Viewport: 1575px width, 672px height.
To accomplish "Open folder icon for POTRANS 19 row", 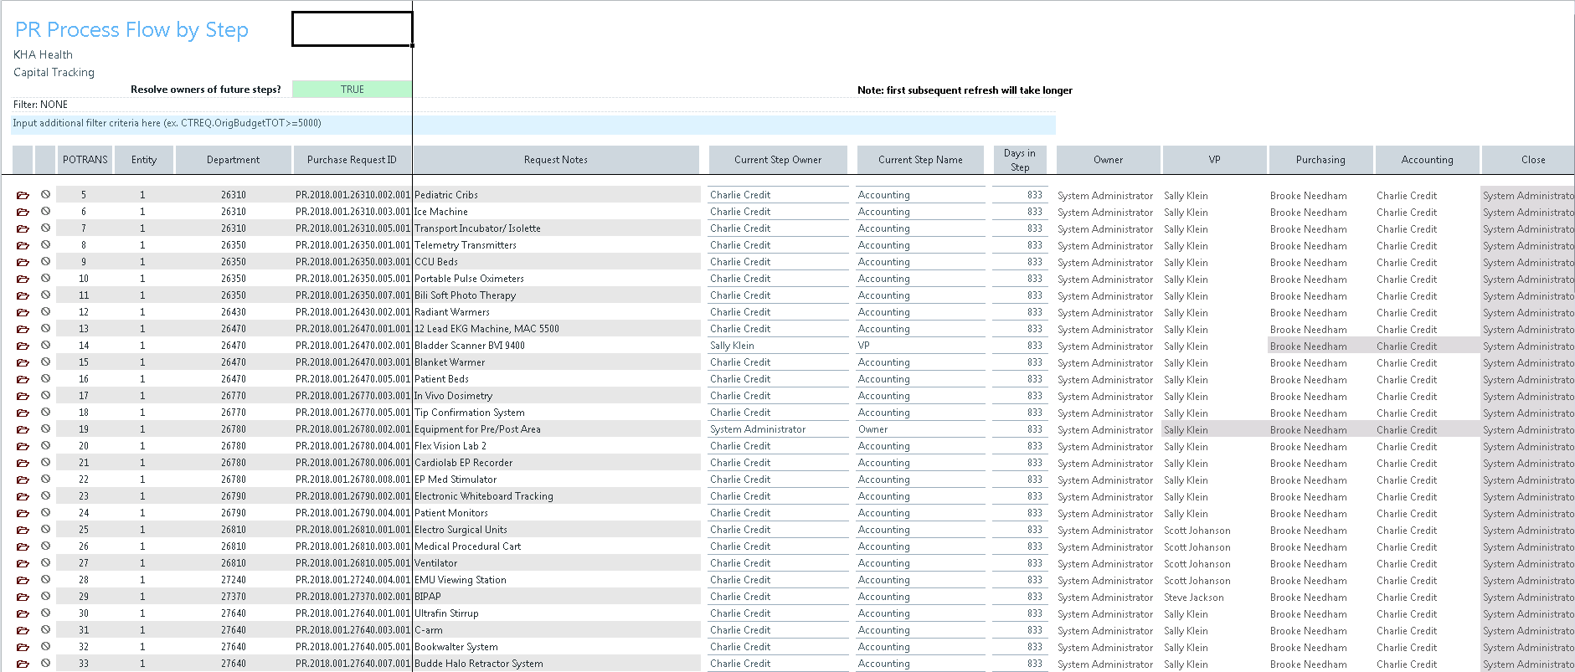I will pyautogui.click(x=23, y=429).
